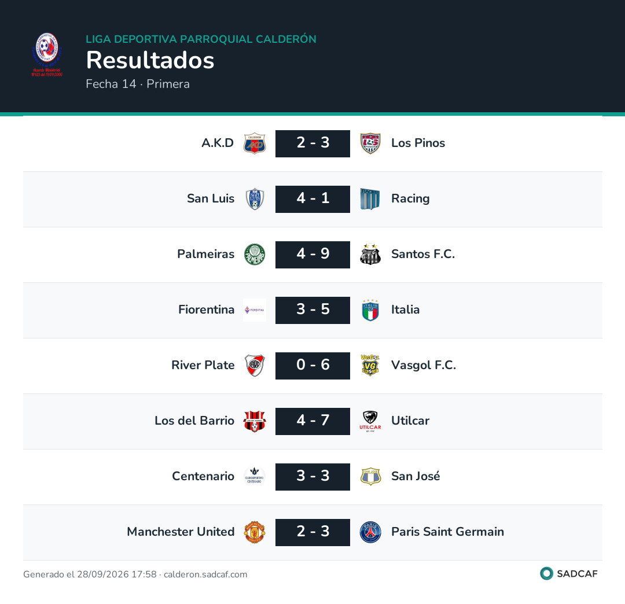Select the Los Pinos shield icon

370,143
